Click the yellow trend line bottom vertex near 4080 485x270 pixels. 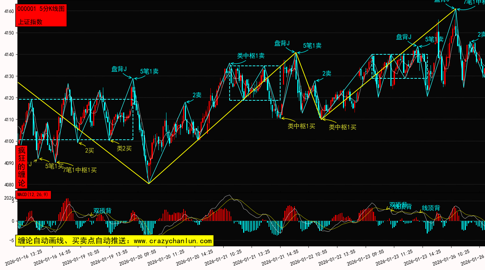pos(149,184)
